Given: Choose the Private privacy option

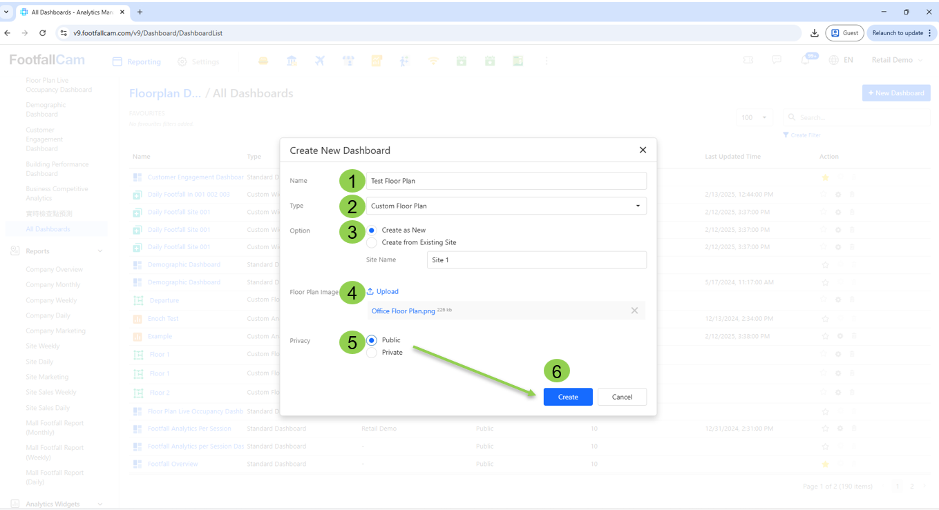Looking at the screenshot, I should (x=372, y=353).
